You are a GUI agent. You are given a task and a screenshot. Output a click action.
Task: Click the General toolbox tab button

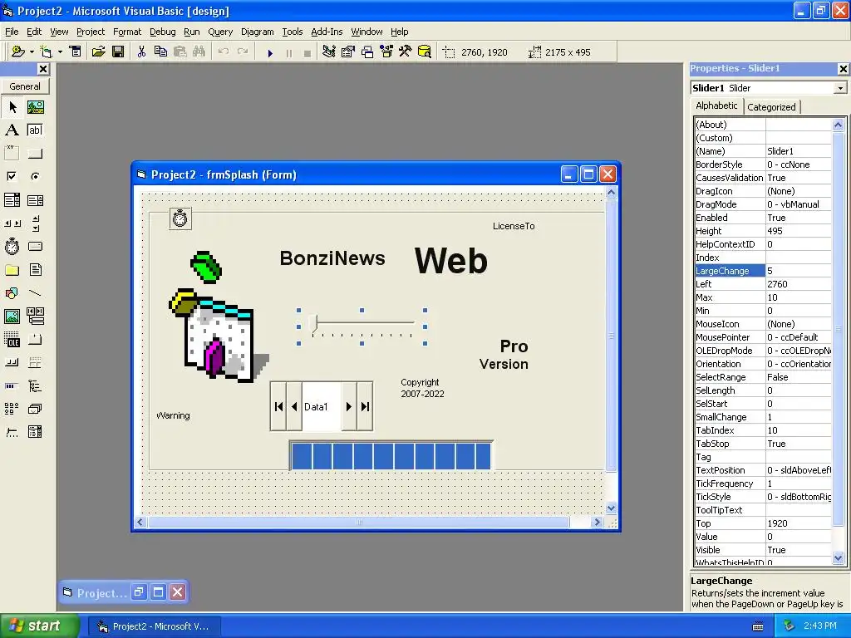tap(25, 86)
